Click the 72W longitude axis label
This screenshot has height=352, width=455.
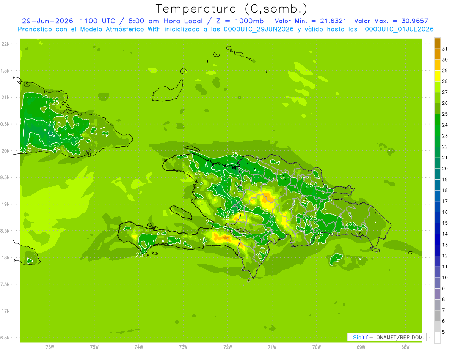point(227,347)
